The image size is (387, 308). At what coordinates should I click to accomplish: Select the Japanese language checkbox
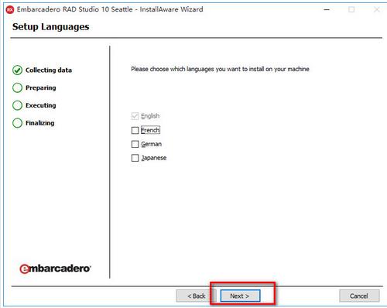point(135,158)
